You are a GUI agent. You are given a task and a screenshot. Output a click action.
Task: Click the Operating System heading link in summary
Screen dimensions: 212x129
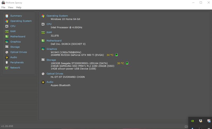coord(57,16)
